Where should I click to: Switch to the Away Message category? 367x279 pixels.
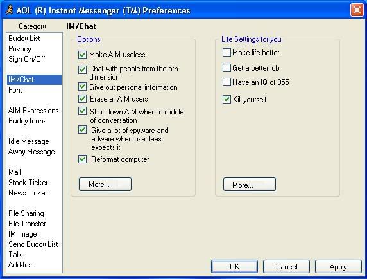point(31,152)
